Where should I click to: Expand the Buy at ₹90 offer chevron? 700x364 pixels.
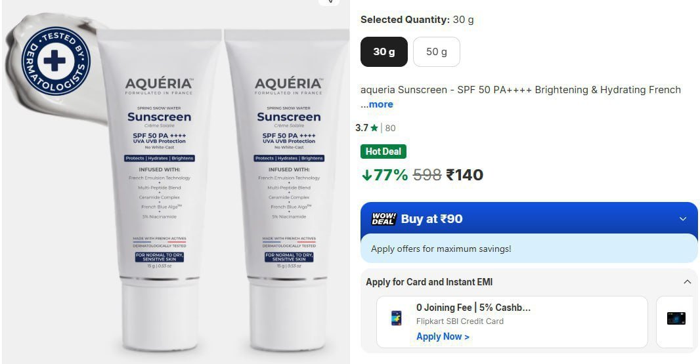pos(682,218)
